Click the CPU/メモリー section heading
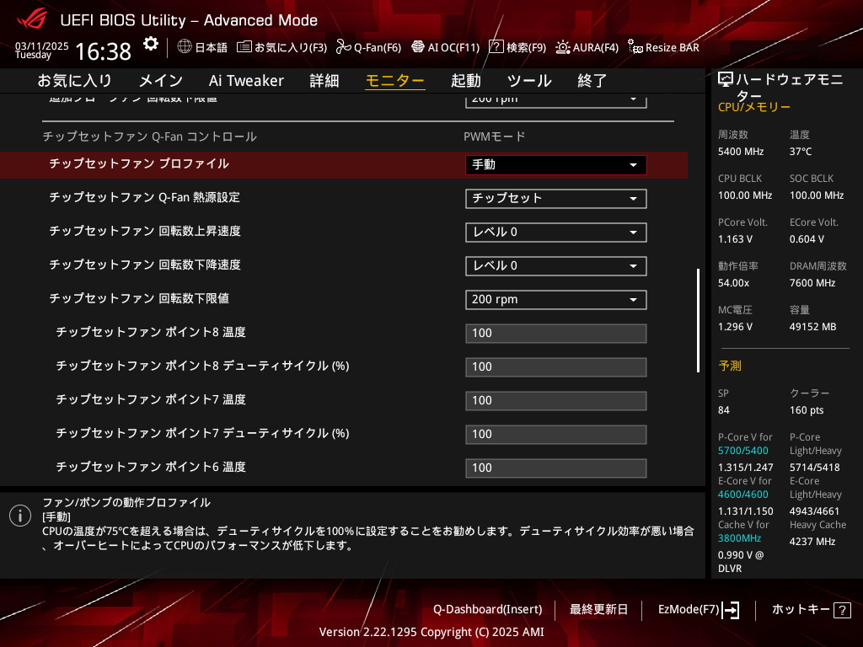863x647 pixels. 754,107
